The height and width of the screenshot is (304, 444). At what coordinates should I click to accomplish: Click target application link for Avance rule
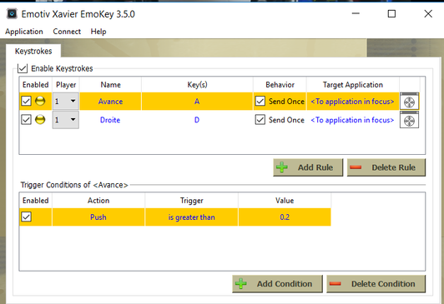352,102
